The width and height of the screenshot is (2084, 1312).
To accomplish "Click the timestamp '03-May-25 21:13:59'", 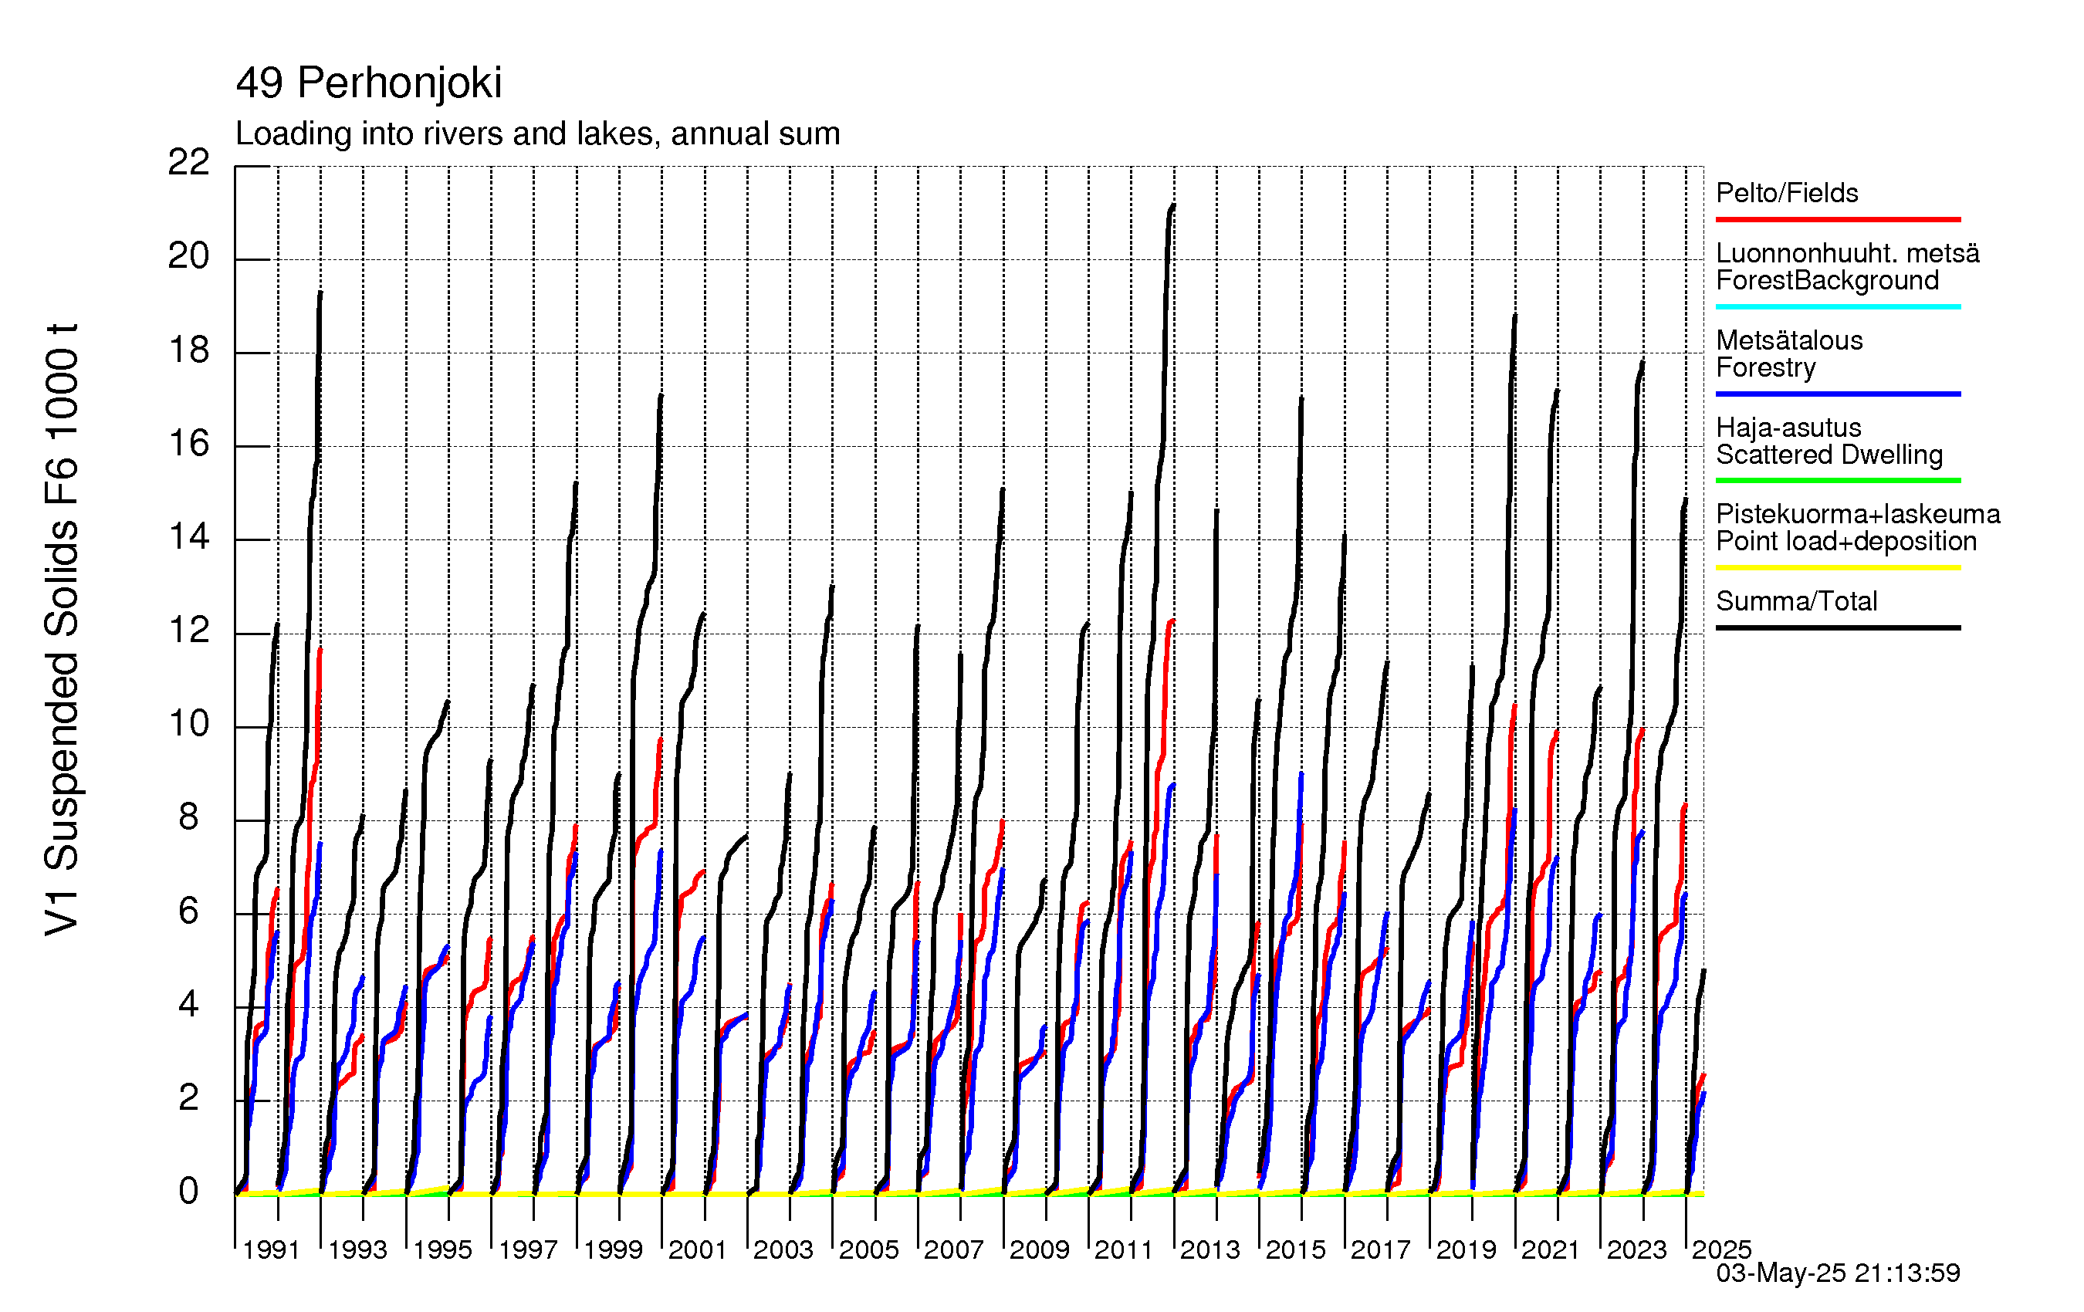I will pyautogui.click(x=1837, y=1273).
